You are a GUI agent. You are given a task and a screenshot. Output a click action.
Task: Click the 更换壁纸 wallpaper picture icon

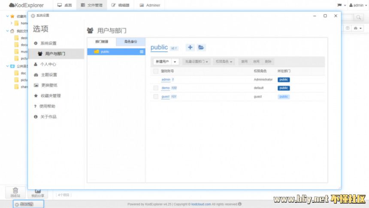coord(36,85)
